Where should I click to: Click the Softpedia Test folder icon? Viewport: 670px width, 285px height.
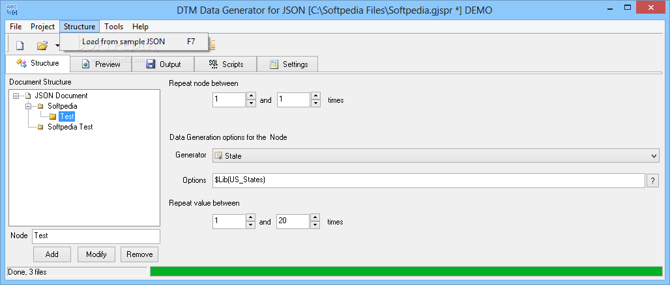[x=40, y=127]
